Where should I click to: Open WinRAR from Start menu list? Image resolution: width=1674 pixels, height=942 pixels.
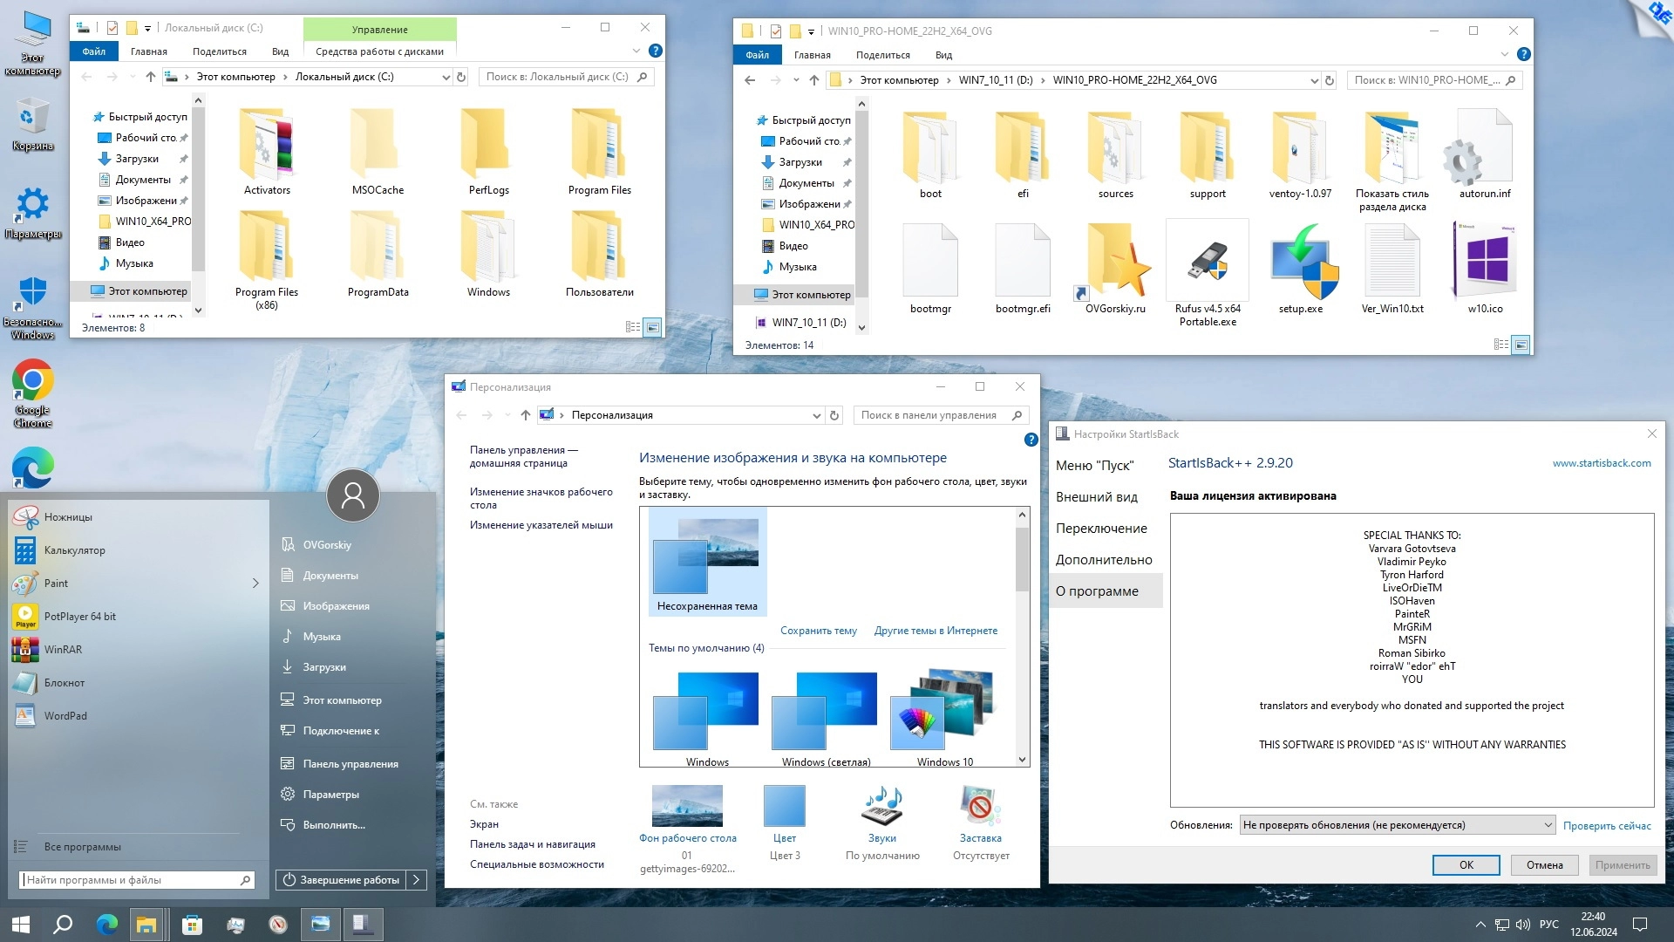click(63, 650)
